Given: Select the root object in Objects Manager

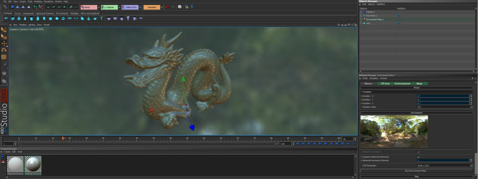Looking at the screenshot, I should [x=368, y=23].
